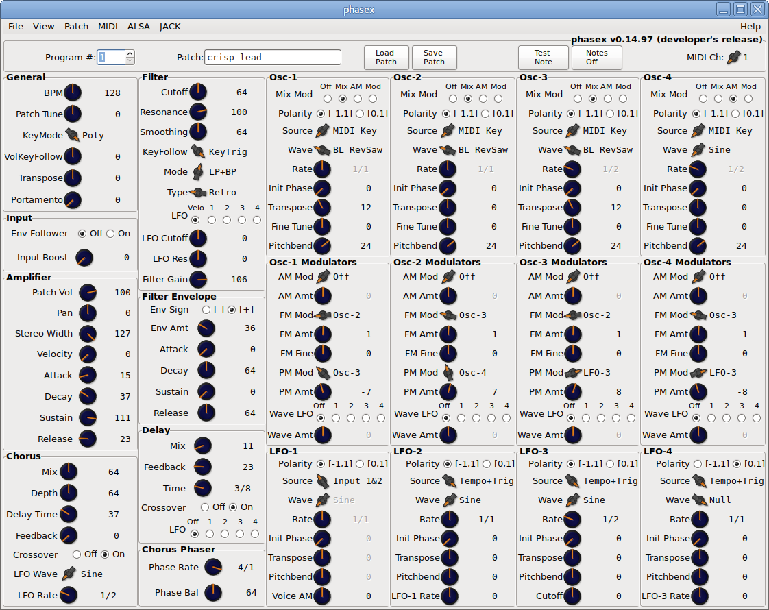Click the Osc-1 Source MIDI Key selector
The height and width of the screenshot is (610, 769).
click(322, 130)
